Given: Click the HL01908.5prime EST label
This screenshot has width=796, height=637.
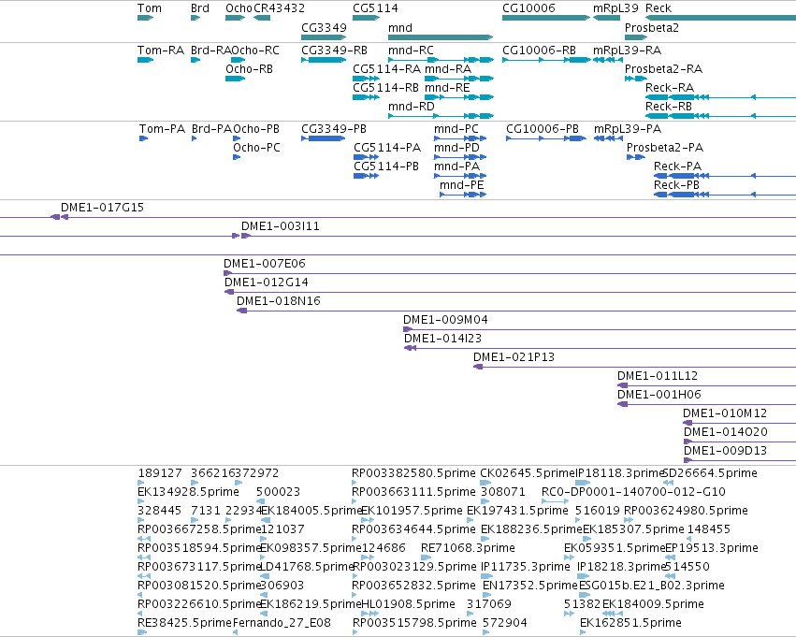Looking at the screenshot, I should pyautogui.click(x=408, y=604).
